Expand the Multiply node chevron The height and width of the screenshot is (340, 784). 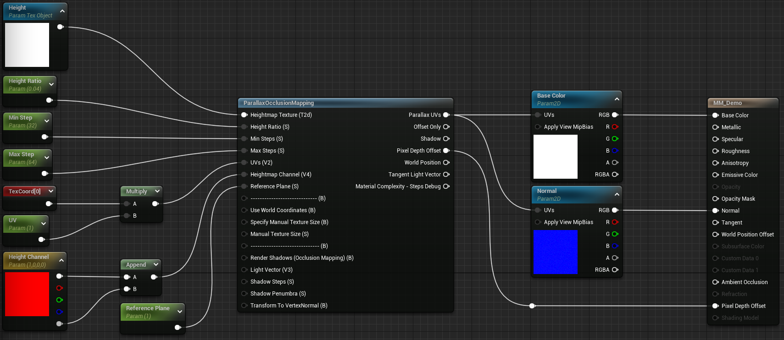[x=157, y=191]
